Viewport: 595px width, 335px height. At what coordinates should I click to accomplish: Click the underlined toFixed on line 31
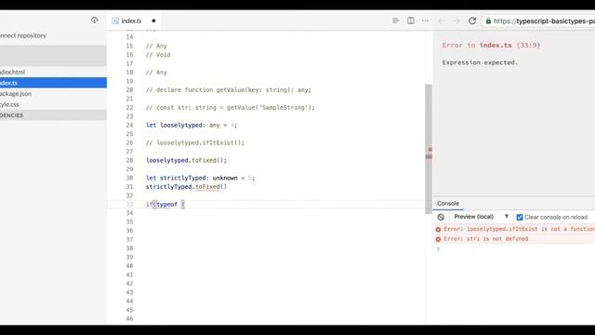click(x=207, y=187)
